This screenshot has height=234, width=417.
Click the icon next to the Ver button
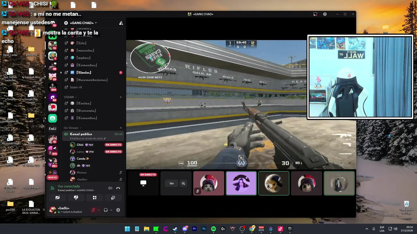pos(183,183)
